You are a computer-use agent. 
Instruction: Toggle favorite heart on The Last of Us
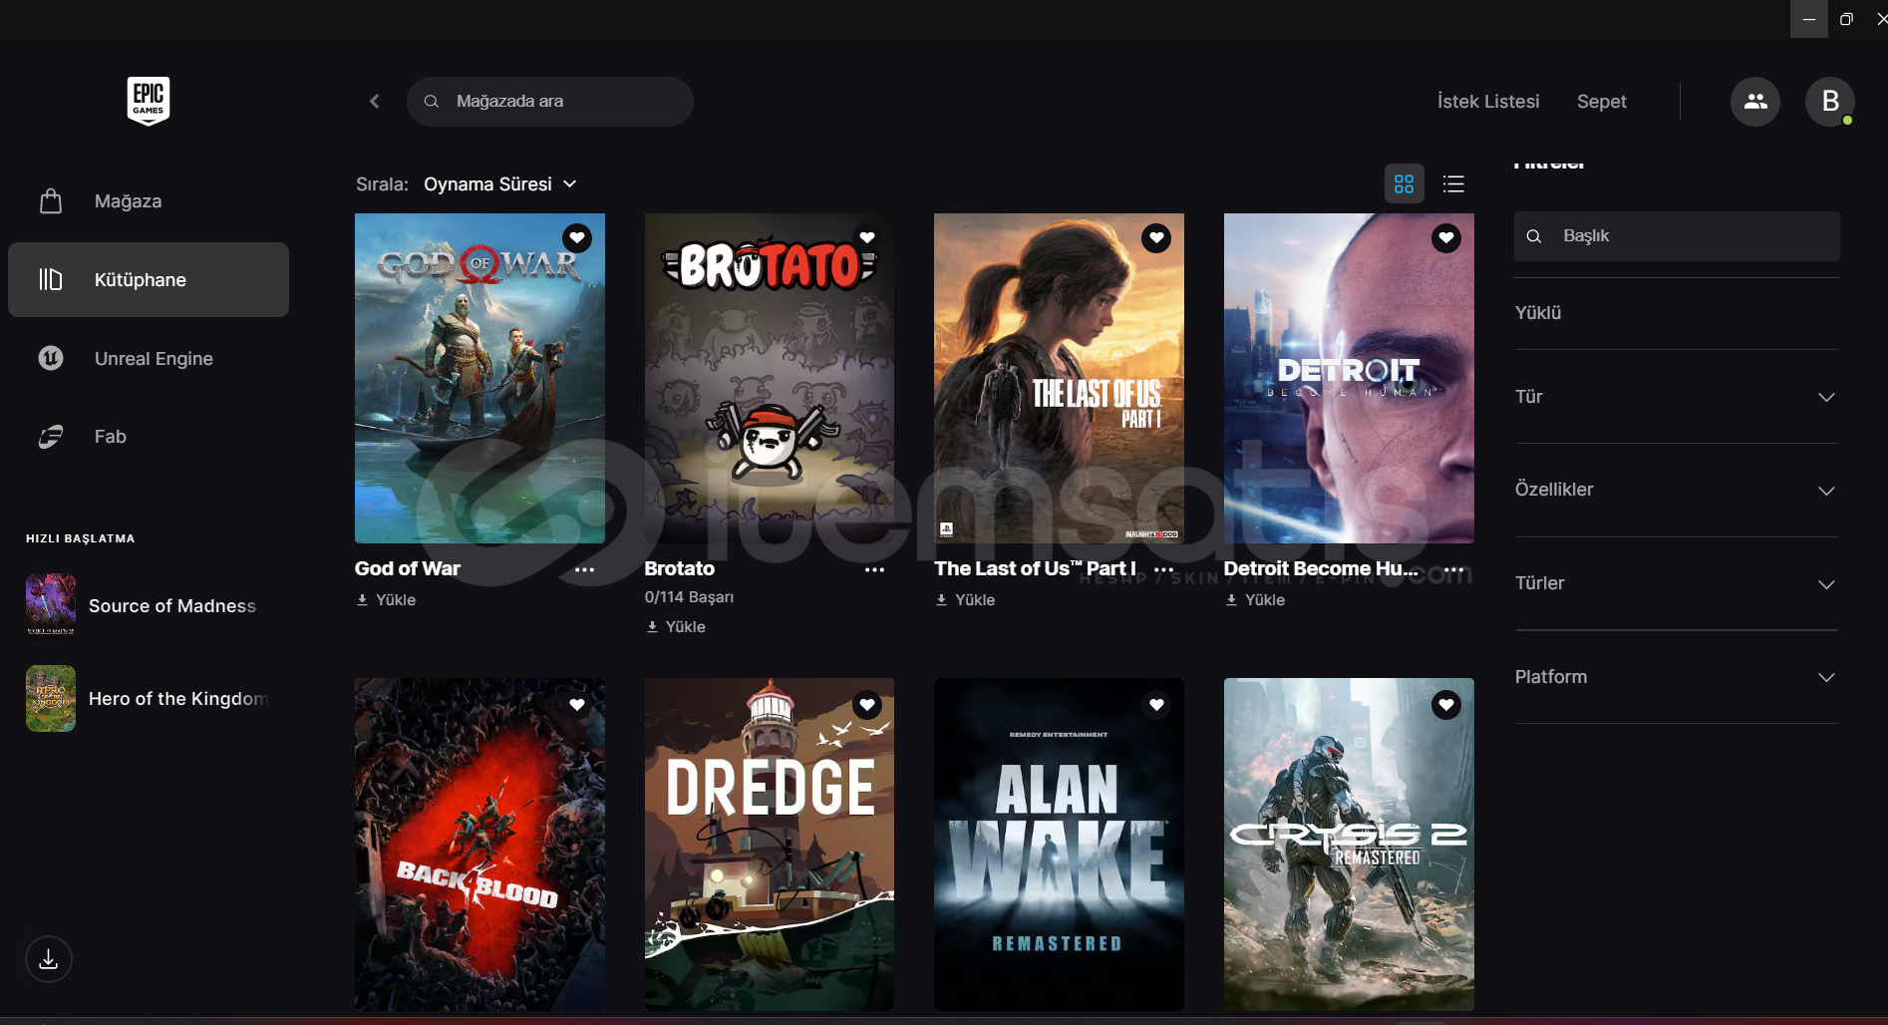coord(1156,238)
